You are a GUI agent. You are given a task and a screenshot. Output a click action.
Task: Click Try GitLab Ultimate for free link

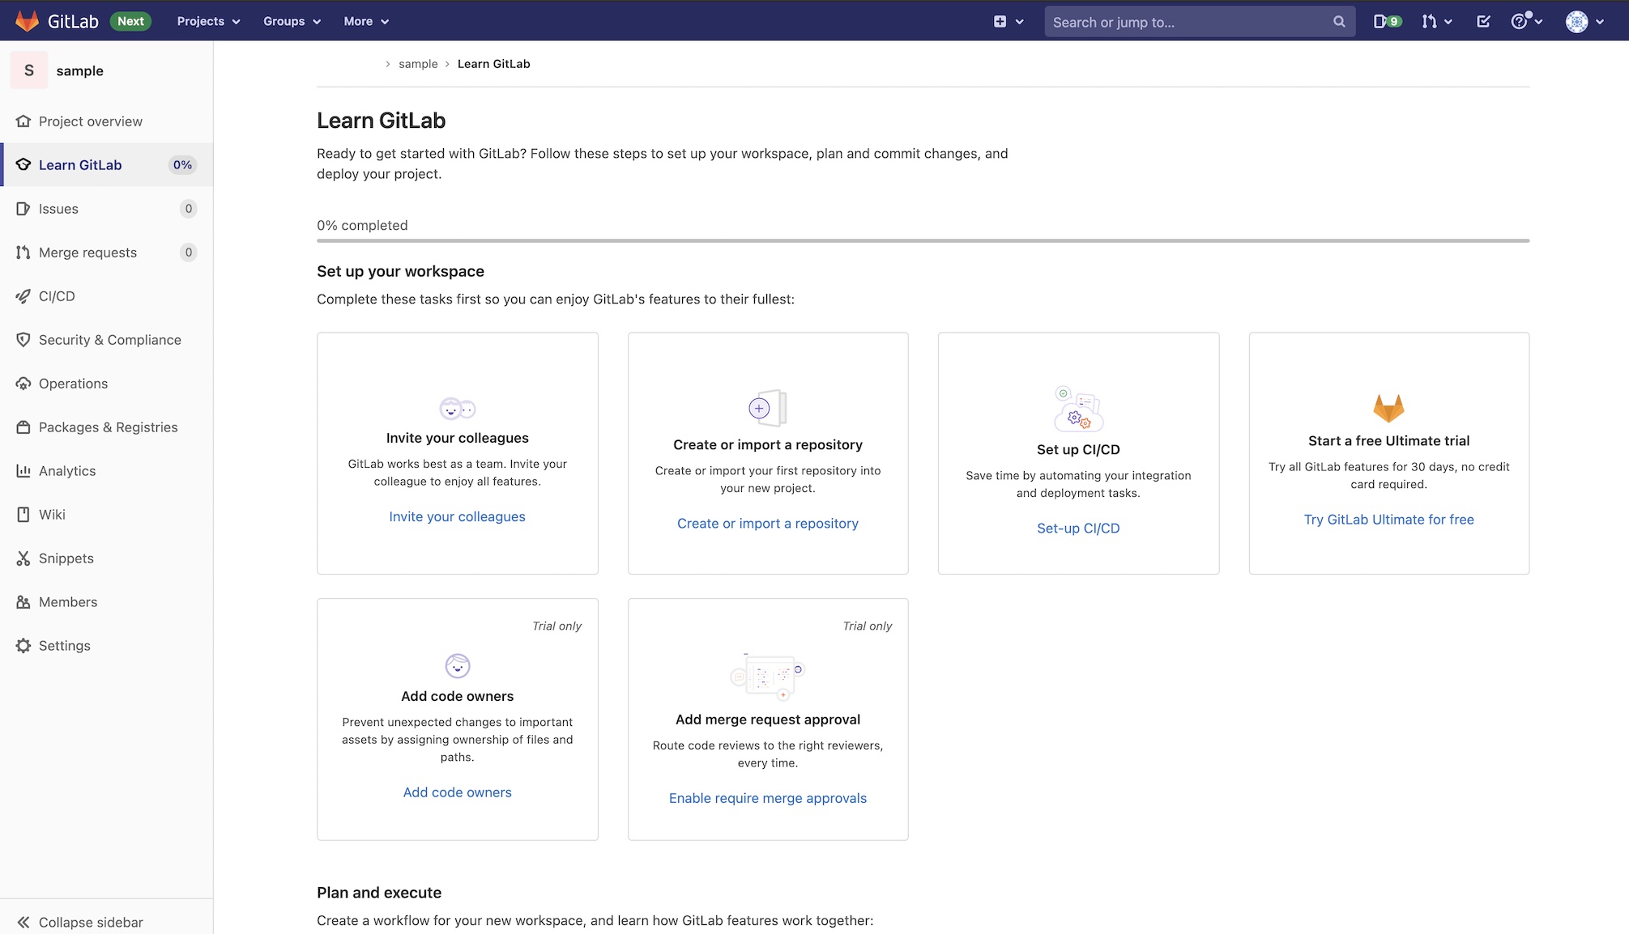tap(1388, 518)
